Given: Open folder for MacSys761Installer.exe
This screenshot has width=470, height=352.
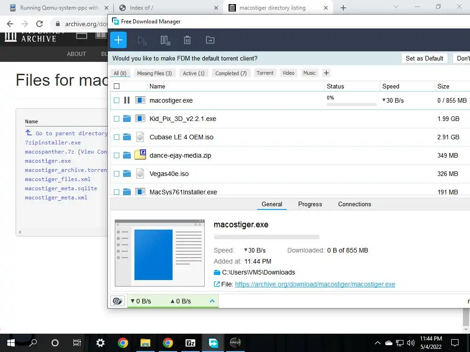Looking at the screenshot, I should [x=127, y=192].
